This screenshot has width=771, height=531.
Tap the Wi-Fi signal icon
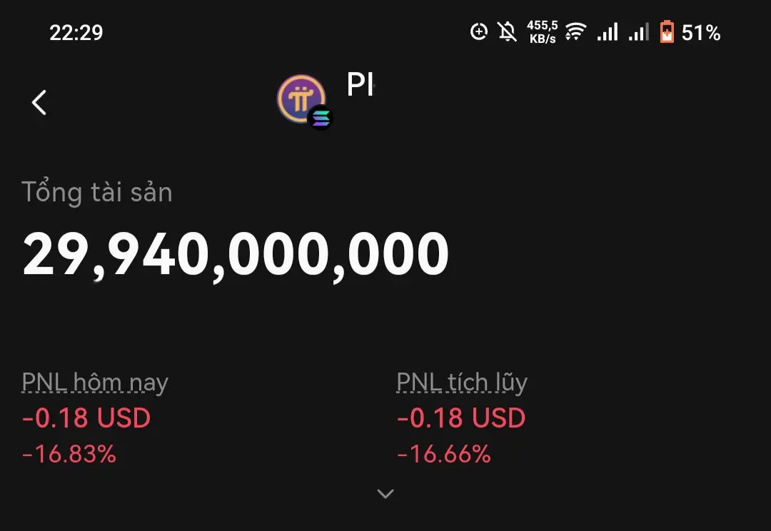click(575, 32)
